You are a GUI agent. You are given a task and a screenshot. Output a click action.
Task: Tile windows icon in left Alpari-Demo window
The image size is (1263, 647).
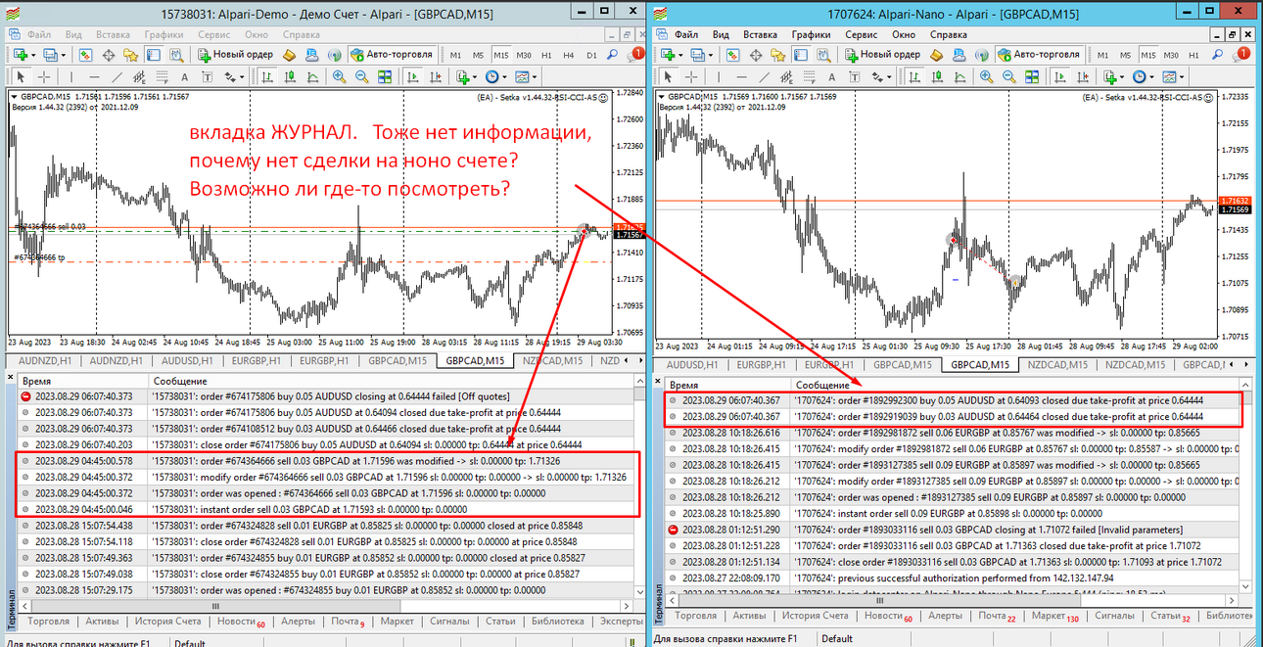[x=385, y=76]
